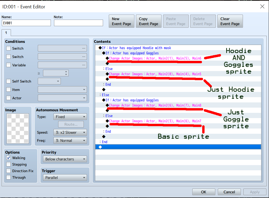Click the event Image preview box

click(18, 129)
